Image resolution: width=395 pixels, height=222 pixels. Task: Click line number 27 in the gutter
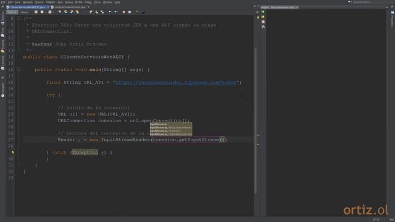coord(10,140)
